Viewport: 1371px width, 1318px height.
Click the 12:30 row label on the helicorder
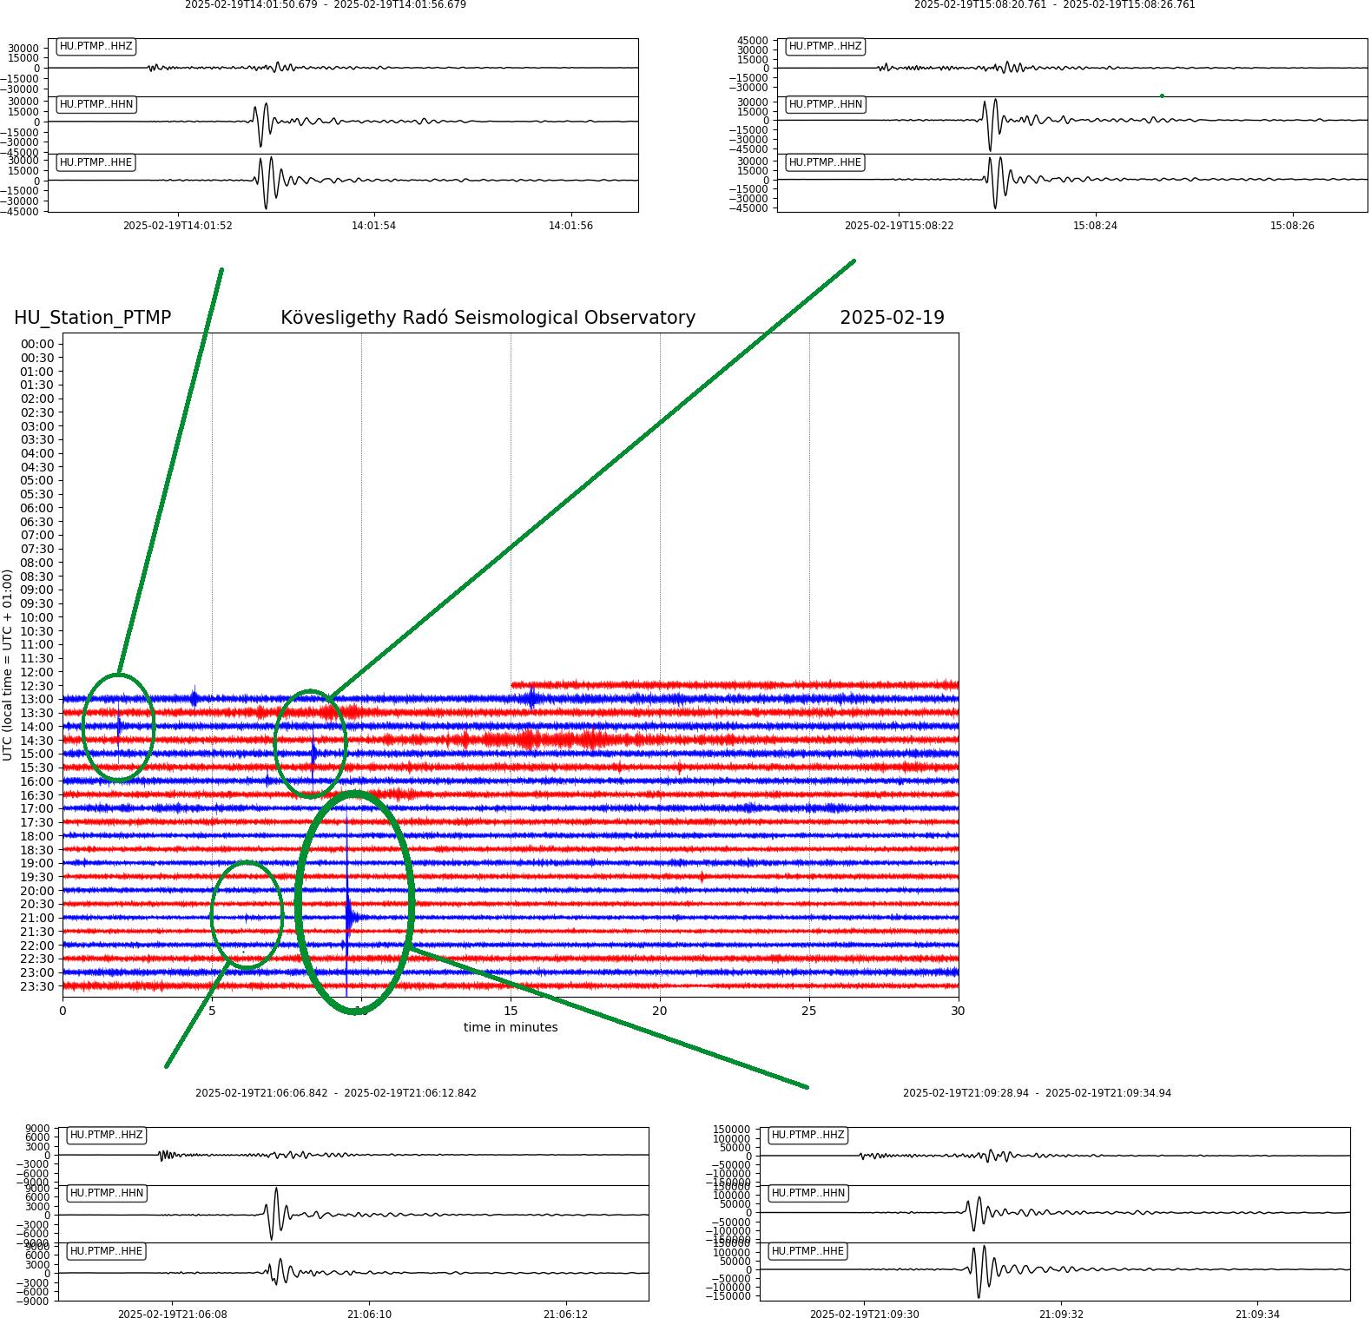(37, 686)
